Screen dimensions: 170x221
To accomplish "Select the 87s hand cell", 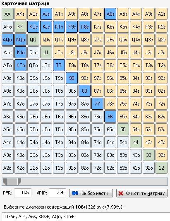I will pos(97,91).
